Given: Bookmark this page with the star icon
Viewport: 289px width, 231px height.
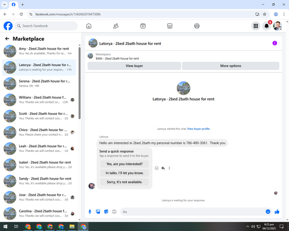Looking at the screenshot, I should tap(265, 14).
